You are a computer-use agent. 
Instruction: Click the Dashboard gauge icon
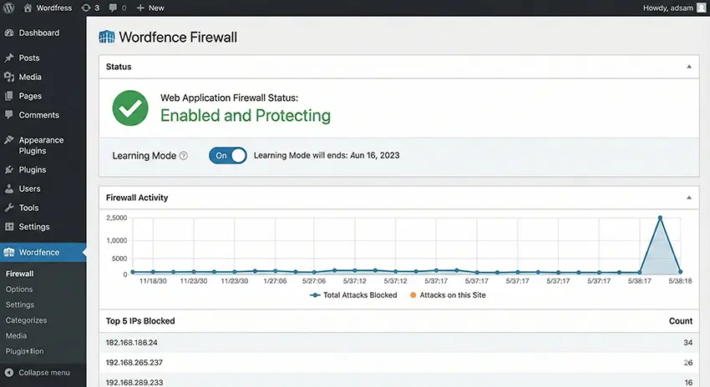click(9, 33)
